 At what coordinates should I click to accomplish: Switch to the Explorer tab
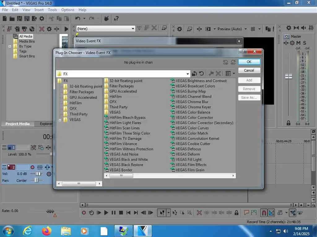pyautogui.click(x=46, y=124)
